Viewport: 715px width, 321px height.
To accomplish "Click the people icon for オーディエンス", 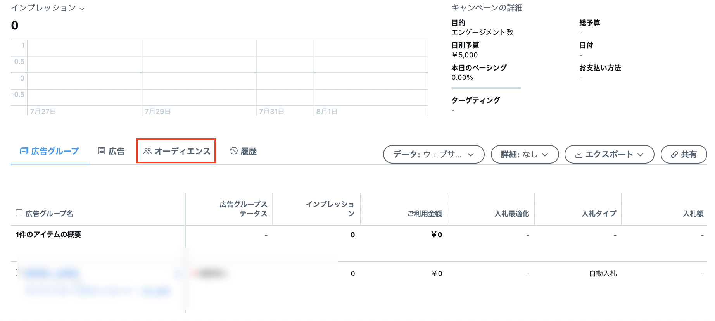I will click(147, 151).
